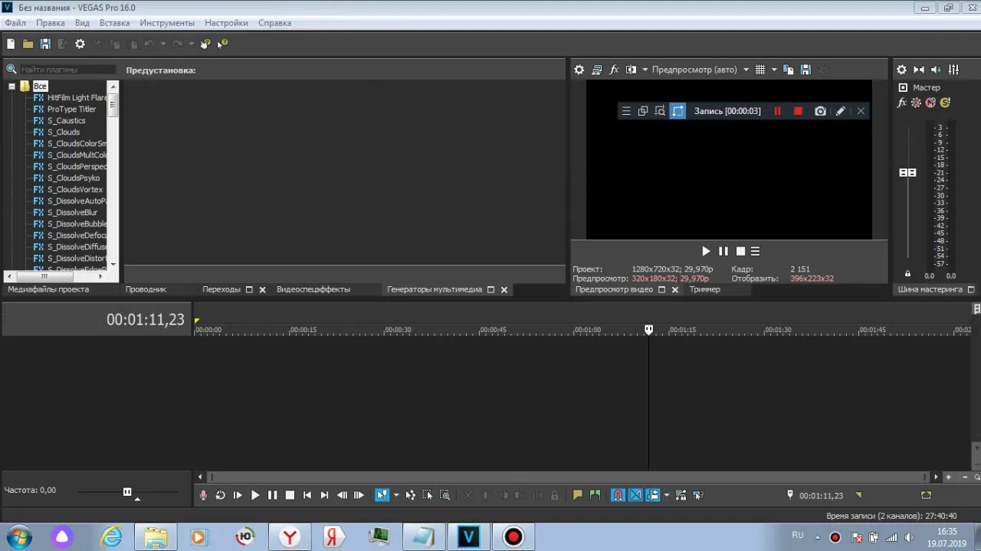Open recorder drawing pencil tool

click(x=841, y=111)
